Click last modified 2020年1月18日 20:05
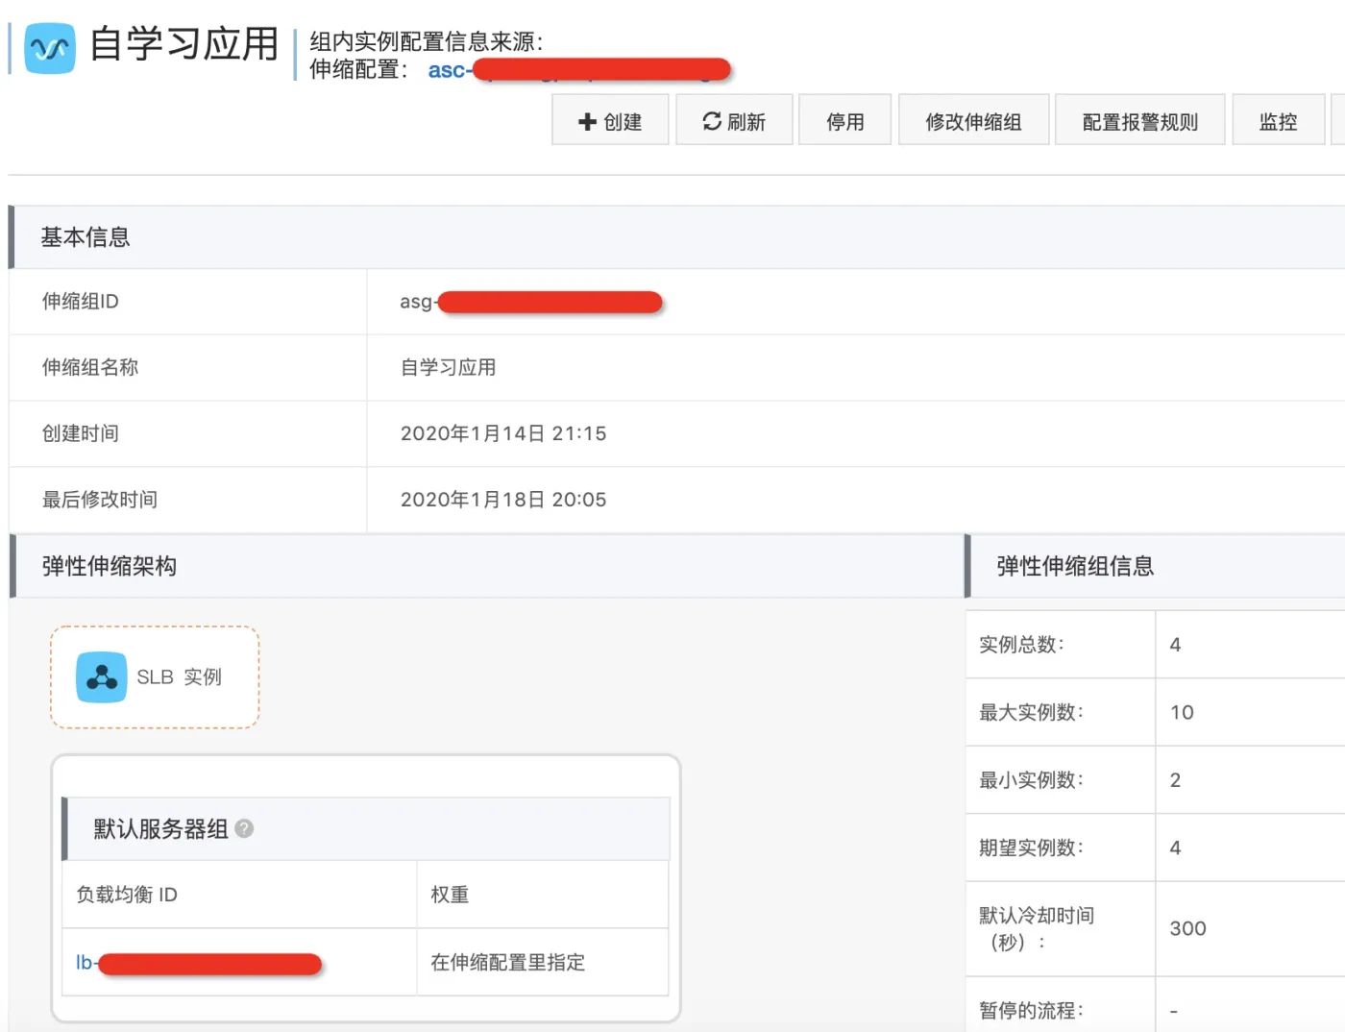Viewport: 1345px width, 1032px height. tap(503, 500)
